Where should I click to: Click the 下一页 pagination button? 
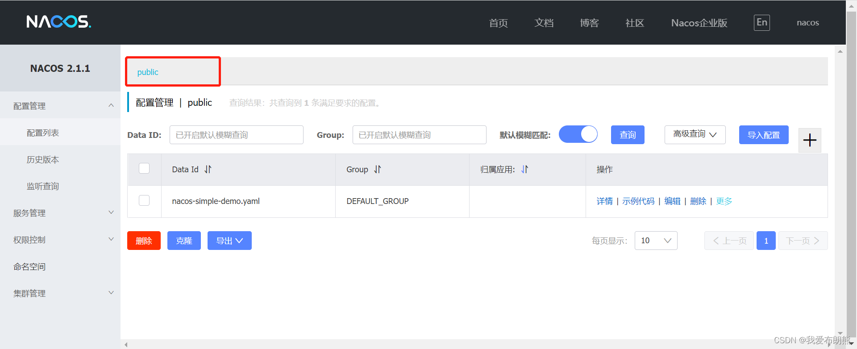point(803,241)
